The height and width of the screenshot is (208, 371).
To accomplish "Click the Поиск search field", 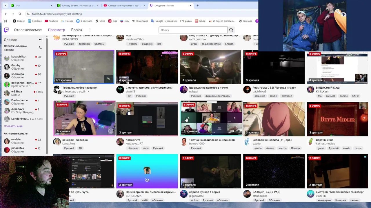I will coord(193,30).
